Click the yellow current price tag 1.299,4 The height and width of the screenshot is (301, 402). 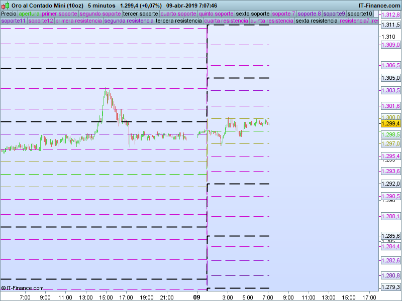coord(390,123)
